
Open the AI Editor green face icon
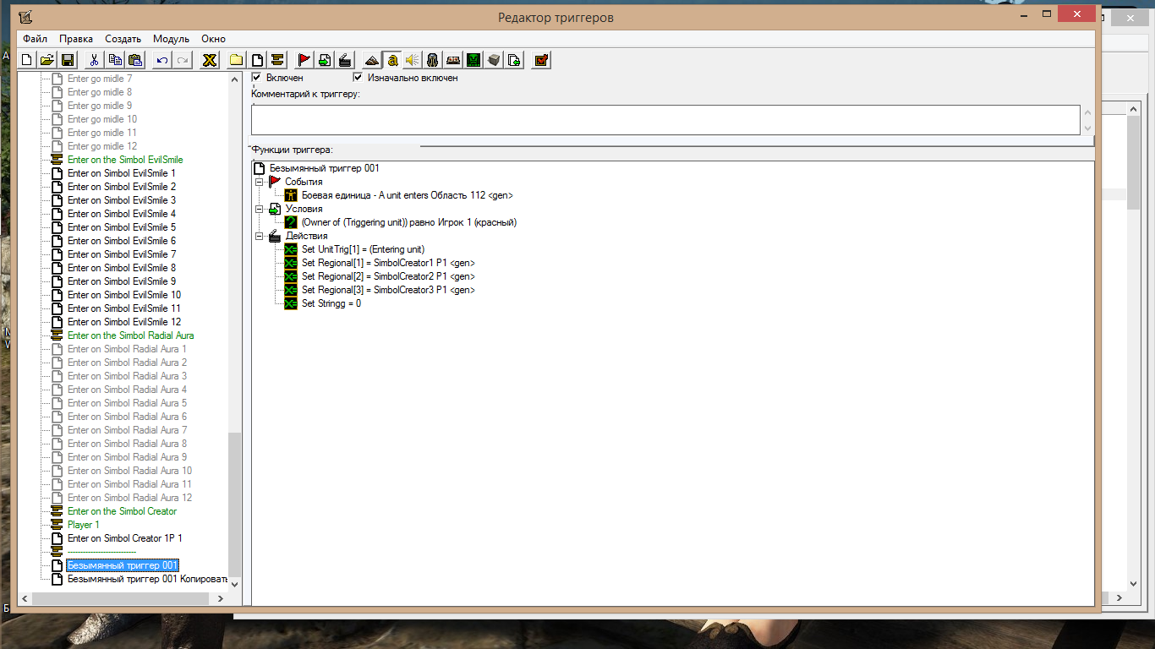pos(473,59)
